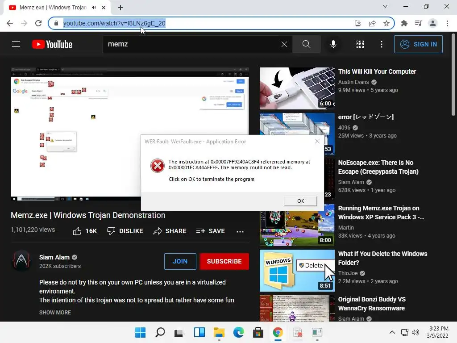Go to the YouTube home logo

click(x=52, y=44)
